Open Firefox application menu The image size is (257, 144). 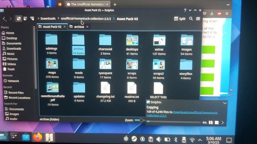tap(227, 14)
